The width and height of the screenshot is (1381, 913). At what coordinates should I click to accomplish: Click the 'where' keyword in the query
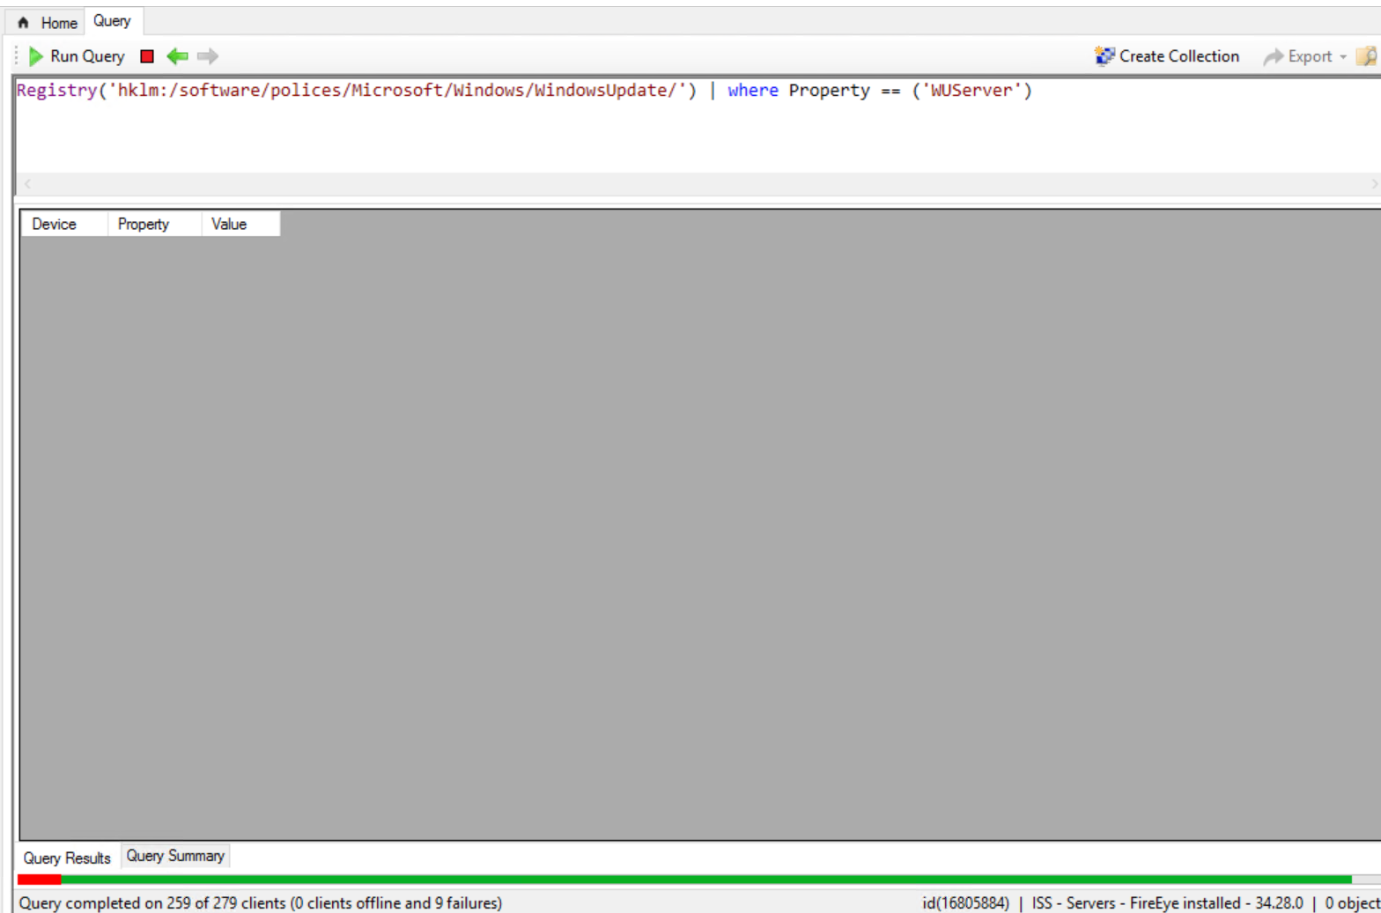point(753,91)
